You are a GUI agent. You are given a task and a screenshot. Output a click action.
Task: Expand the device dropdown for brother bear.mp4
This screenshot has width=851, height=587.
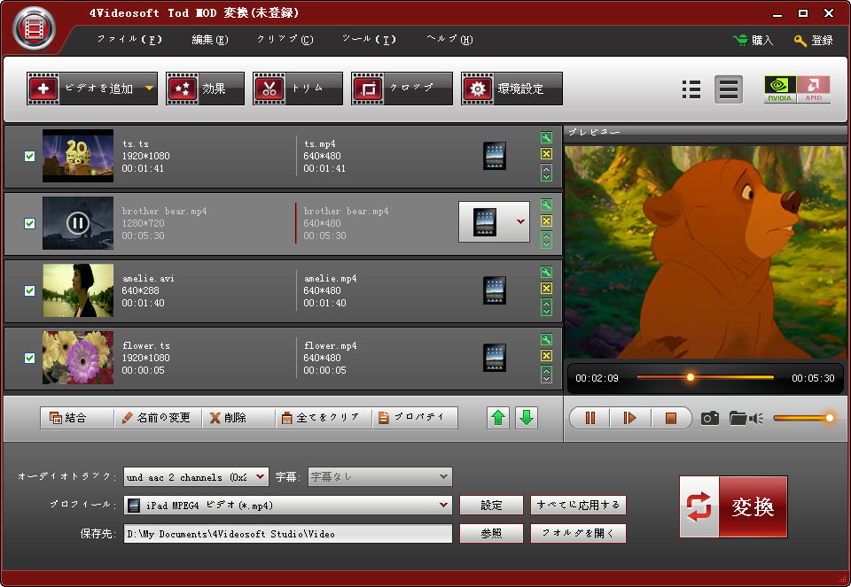click(x=520, y=221)
